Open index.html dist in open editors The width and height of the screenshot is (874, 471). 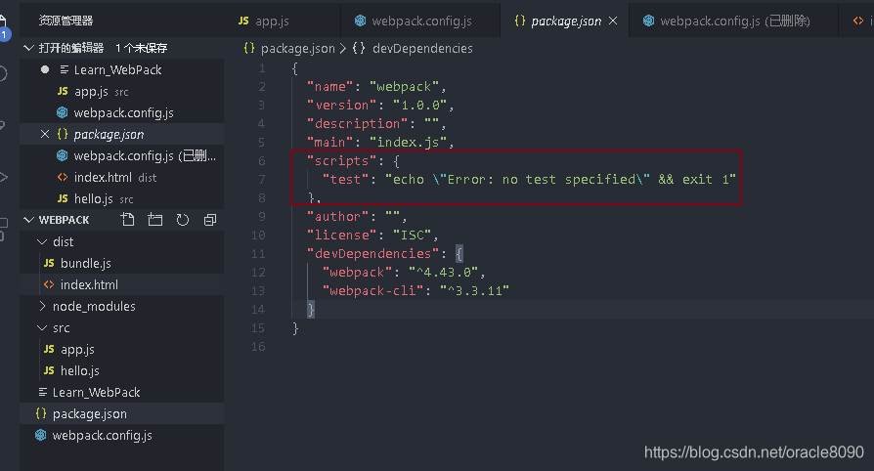tap(121, 177)
